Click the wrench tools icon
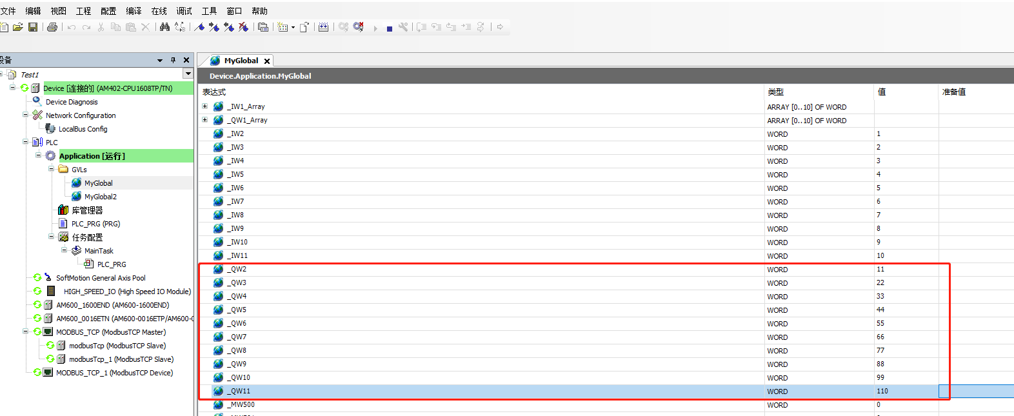Viewport: 1014px width, 416px height. click(404, 27)
